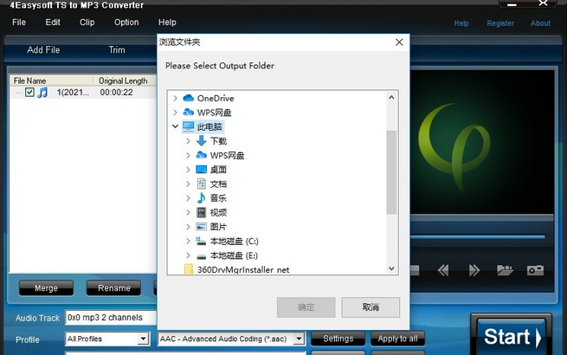Click the 360DrvMgrInstaller_net folder icon

coord(189,269)
